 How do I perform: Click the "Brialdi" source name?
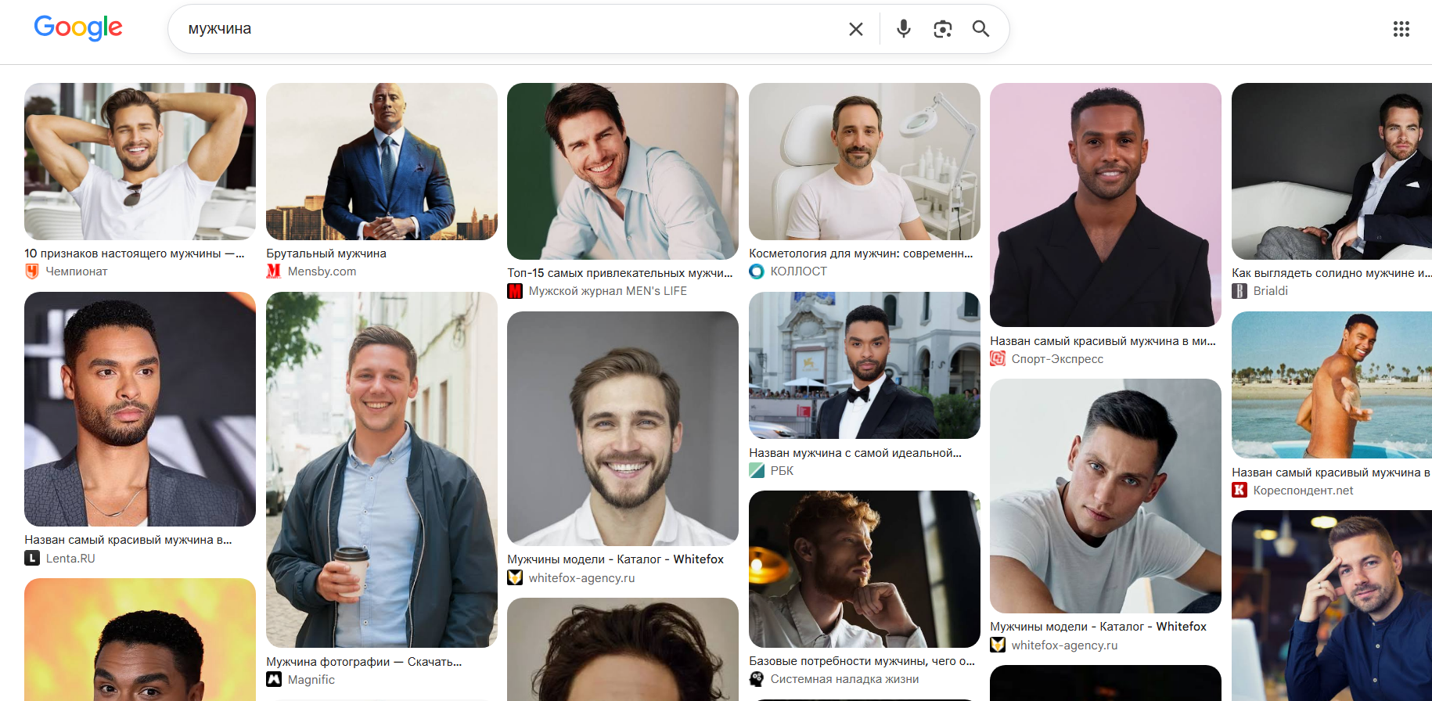[x=1271, y=291]
